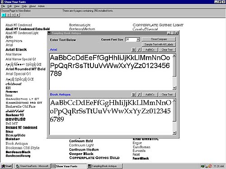Switch to font page 4
226x169 pixels.
tap(18, 15)
